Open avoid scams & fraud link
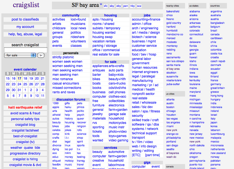The image size is (234, 169). point(25,113)
